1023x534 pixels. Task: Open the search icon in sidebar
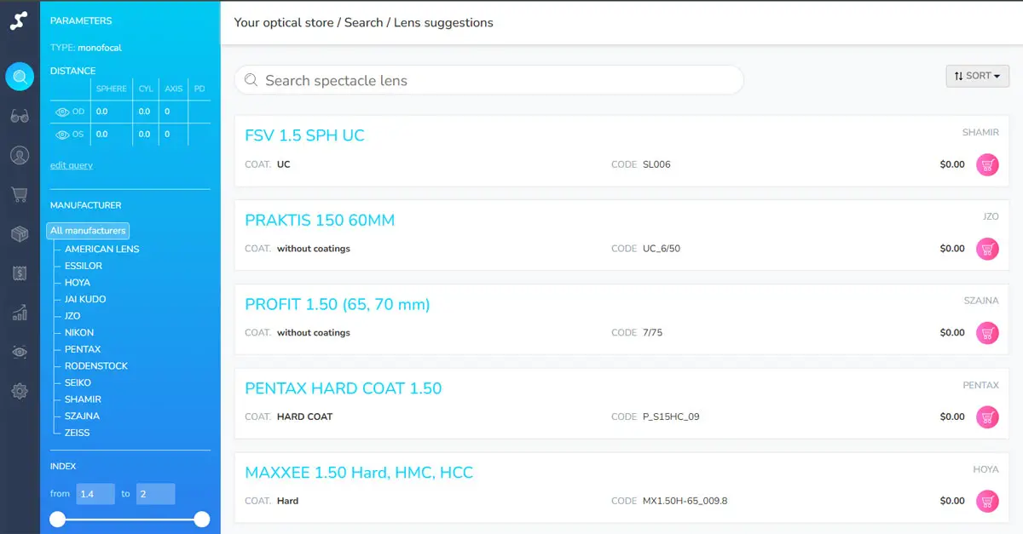[20, 77]
